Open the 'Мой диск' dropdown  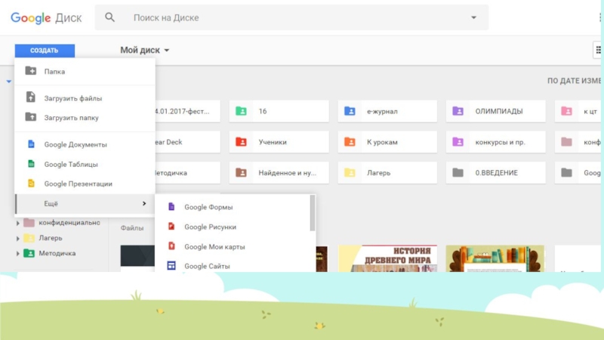tap(144, 50)
